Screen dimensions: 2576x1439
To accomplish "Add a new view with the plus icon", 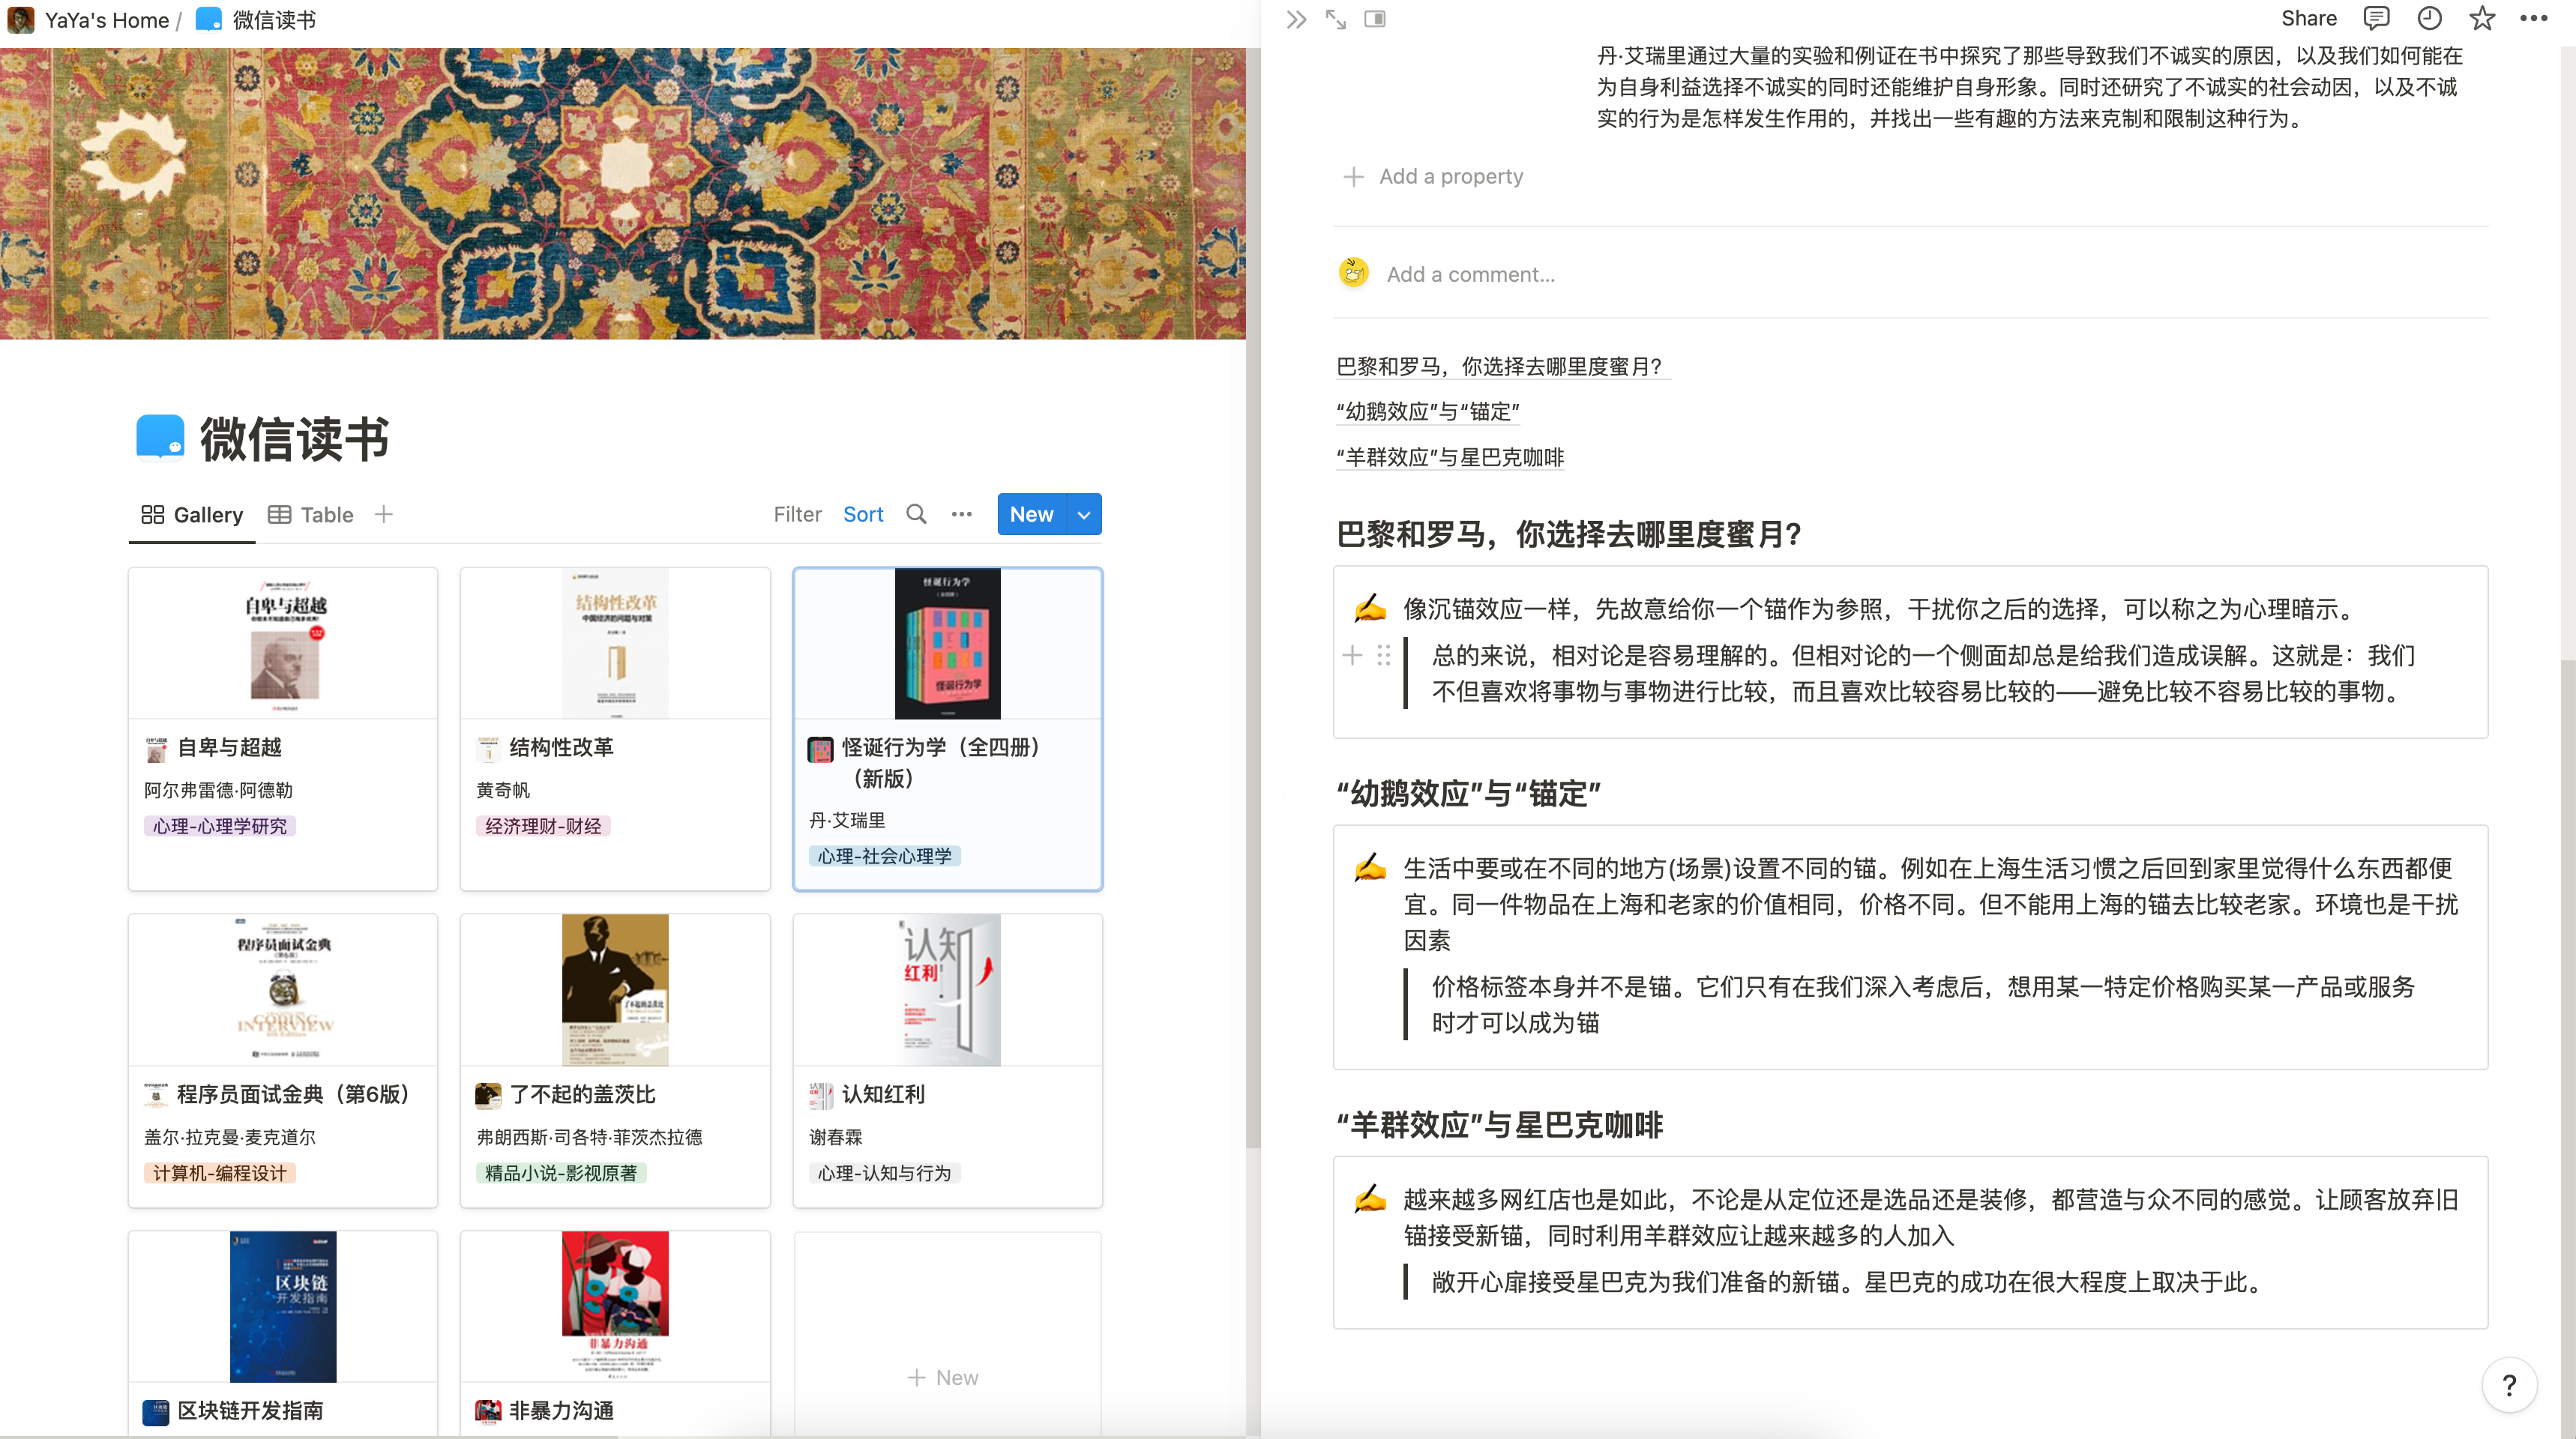I will [383, 514].
